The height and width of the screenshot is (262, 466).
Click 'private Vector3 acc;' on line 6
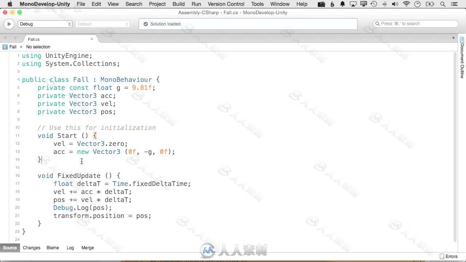(x=77, y=96)
